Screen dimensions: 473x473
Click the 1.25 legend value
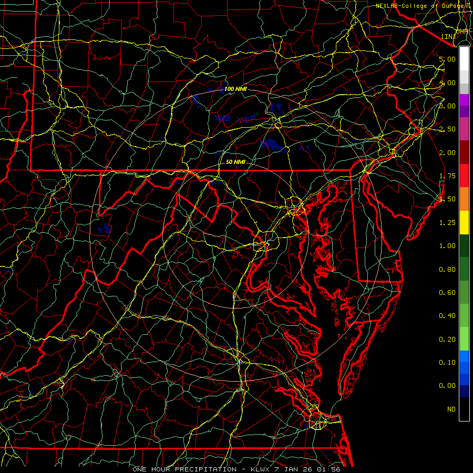tap(447, 223)
